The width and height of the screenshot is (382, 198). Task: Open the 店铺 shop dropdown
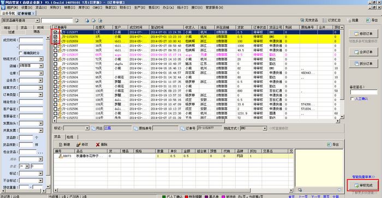click(41, 66)
